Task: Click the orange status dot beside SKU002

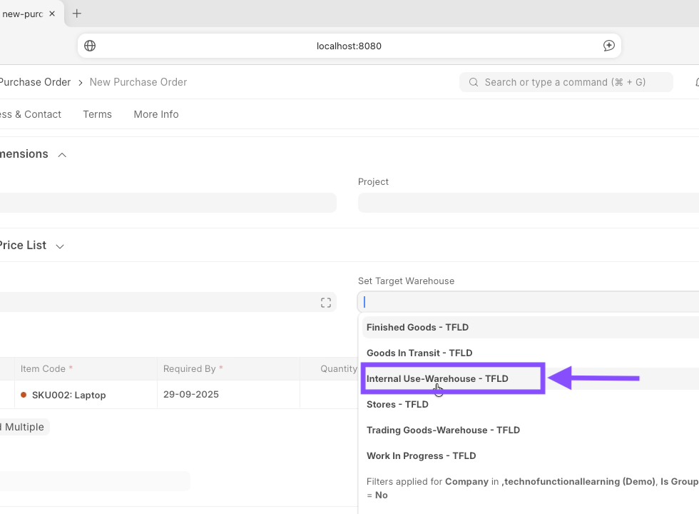Action: pyautogui.click(x=24, y=395)
